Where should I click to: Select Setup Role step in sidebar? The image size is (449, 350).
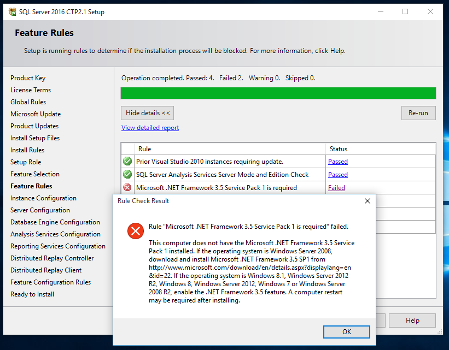[x=26, y=162]
